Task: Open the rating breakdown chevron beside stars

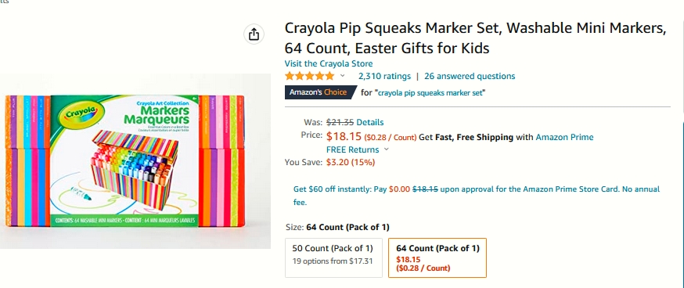Action: click(x=343, y=76)
